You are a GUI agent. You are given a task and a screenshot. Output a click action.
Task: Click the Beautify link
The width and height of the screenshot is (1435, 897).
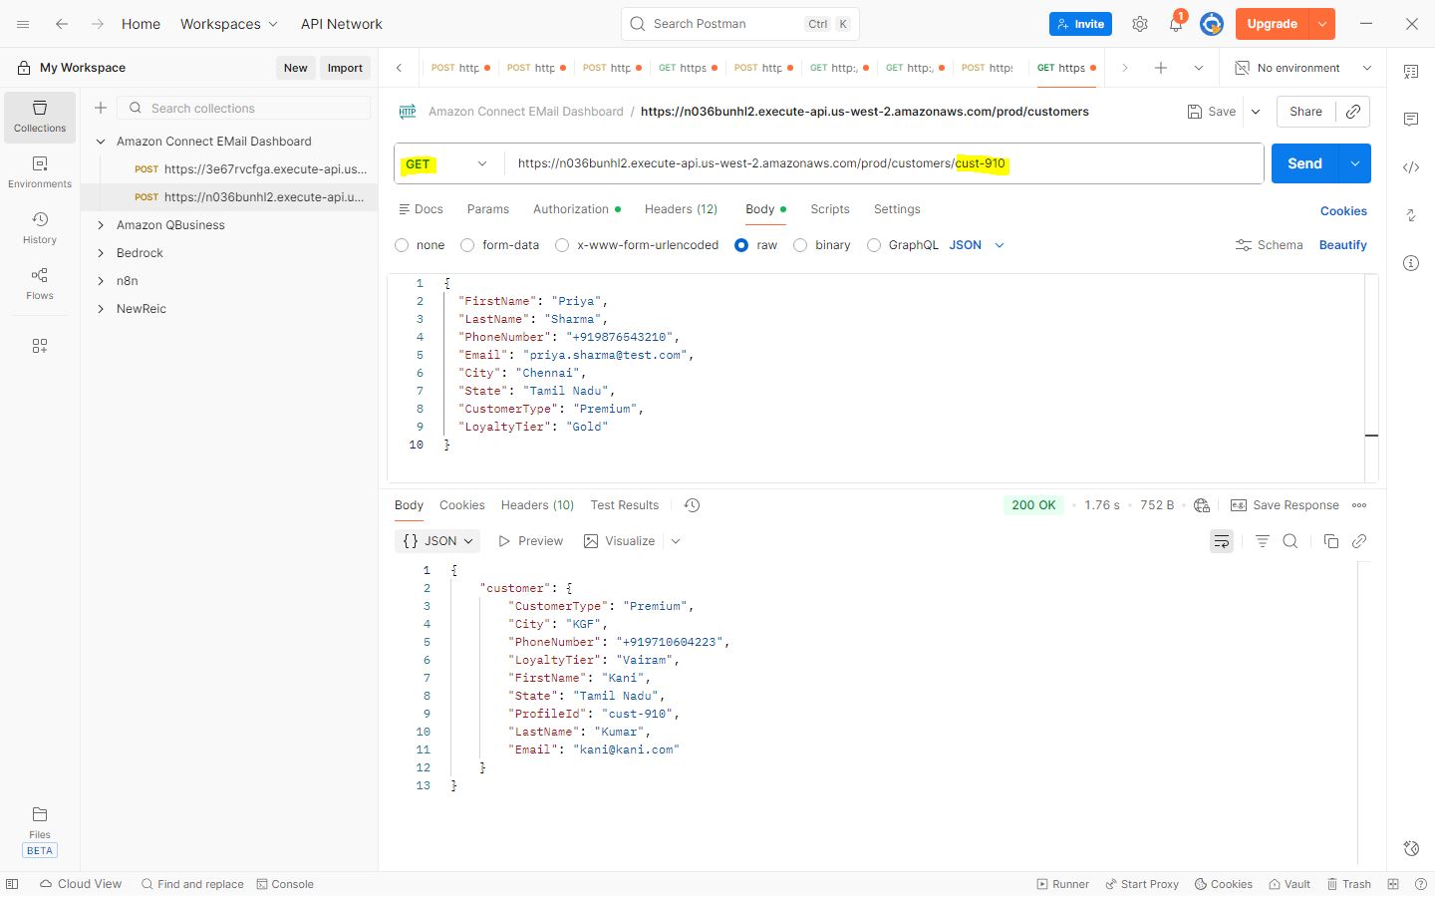1342,245
